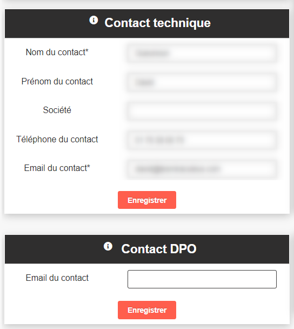Click the Contact DPO heading text
The image size is (294, 329).
159,249
